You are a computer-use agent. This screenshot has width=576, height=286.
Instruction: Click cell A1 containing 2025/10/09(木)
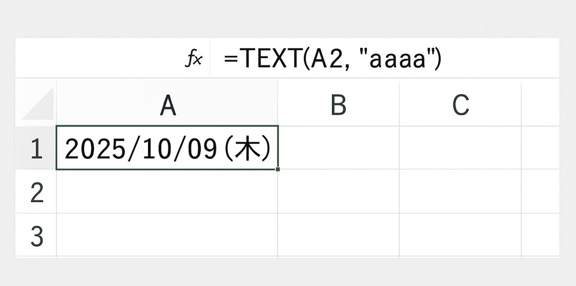167,148
